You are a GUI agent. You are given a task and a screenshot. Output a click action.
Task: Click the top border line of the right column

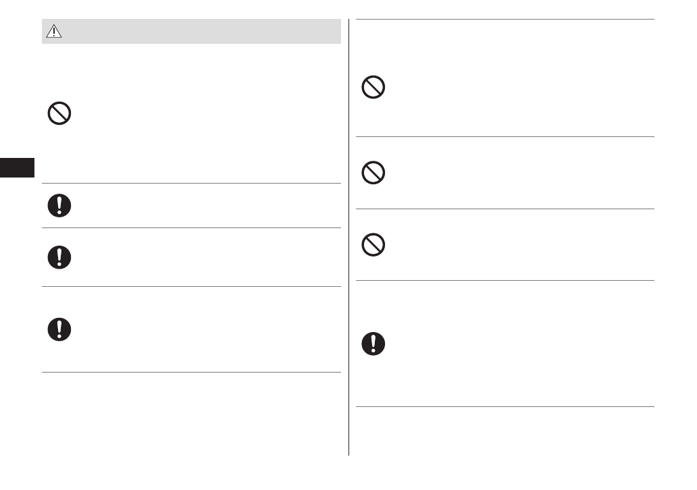(x=505, y=19)
